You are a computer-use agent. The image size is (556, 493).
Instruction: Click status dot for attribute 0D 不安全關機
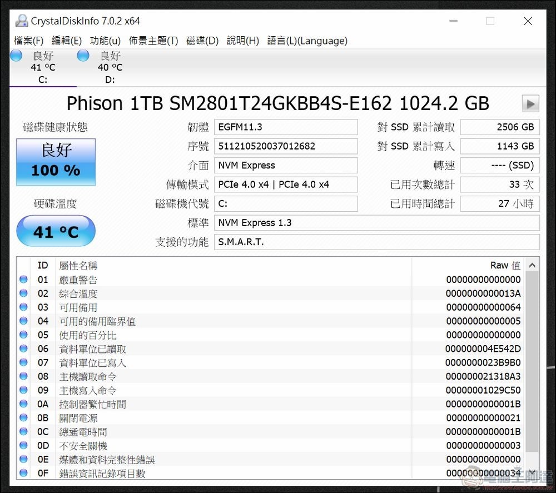click(24, 445)
